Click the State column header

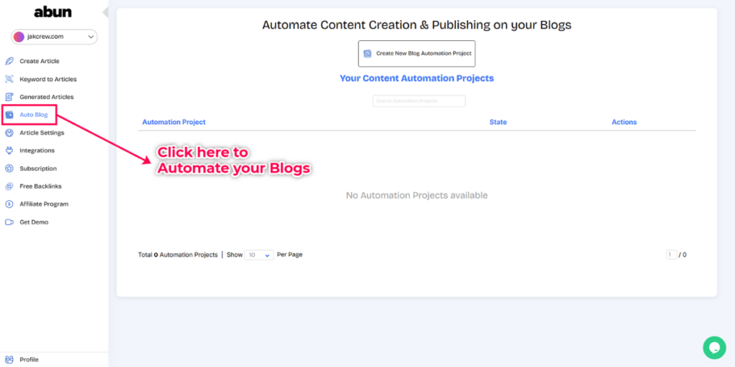click(x=498, y=122)
